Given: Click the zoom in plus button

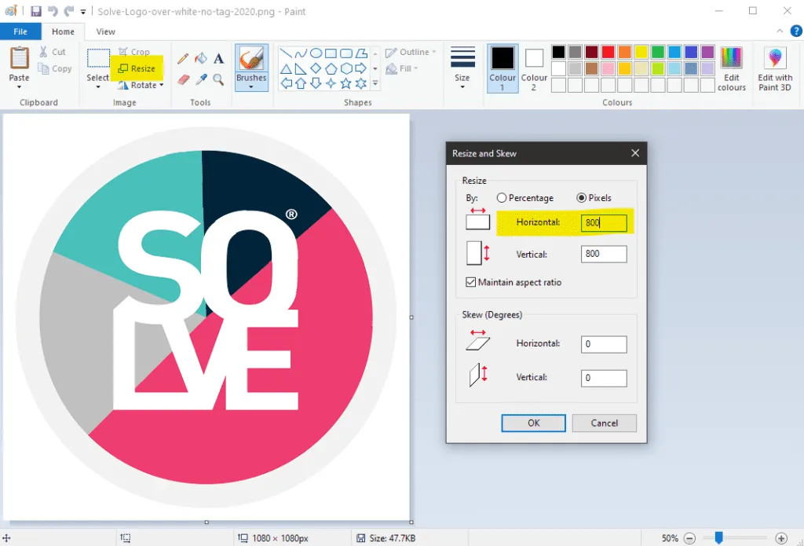Looking at the screenshot, I should point(781,538).
